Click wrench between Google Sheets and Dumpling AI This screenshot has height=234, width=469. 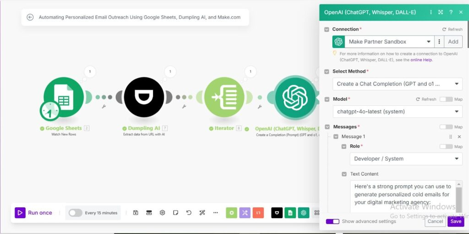pyautogui.click(x=104, y=106)
